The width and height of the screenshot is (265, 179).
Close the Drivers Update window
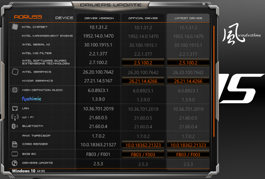[x=204, y=4]
